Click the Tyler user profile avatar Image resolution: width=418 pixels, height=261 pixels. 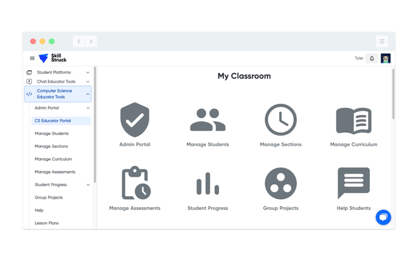386,59
